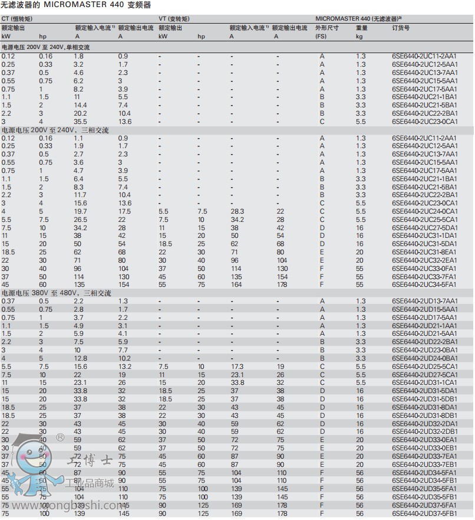Select order number "6SE6440-2UD37-5FA1"
475x520 pixels.
pyautogui.click(x=424, y=505)
